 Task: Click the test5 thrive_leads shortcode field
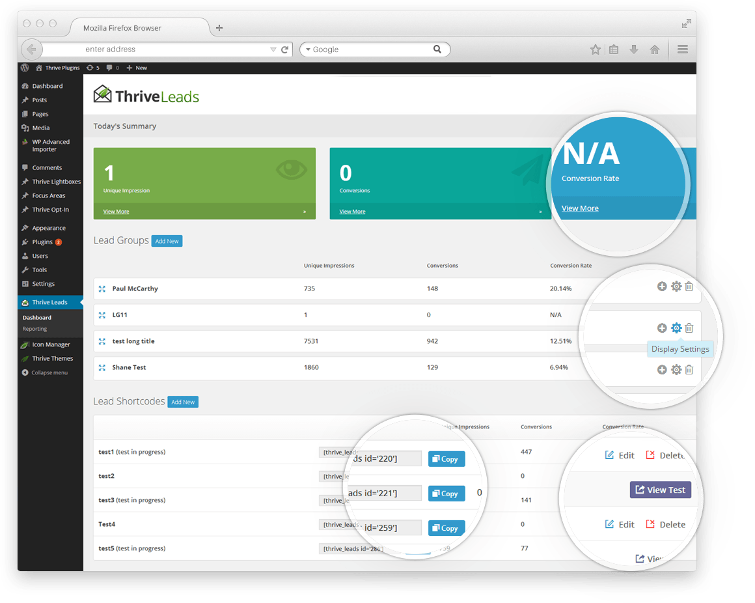click(354, 548)
